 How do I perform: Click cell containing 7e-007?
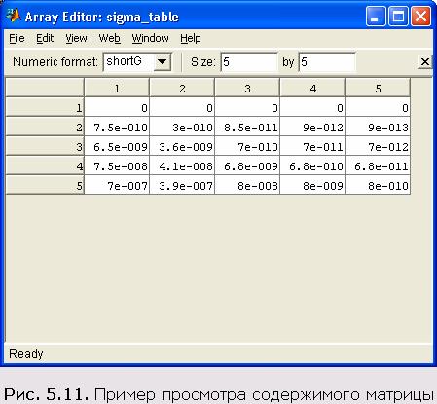pos(117,185)
